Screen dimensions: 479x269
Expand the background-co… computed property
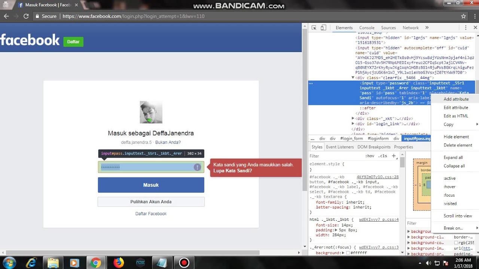click(x=409, y=243)
